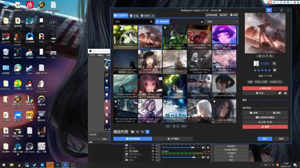Screen dimensions: 300x168
Task: Cancel with the 取消 button
Action: 281,139
